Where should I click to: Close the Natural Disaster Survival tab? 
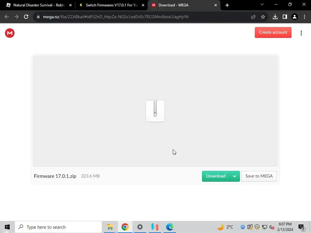pos(70,5)
